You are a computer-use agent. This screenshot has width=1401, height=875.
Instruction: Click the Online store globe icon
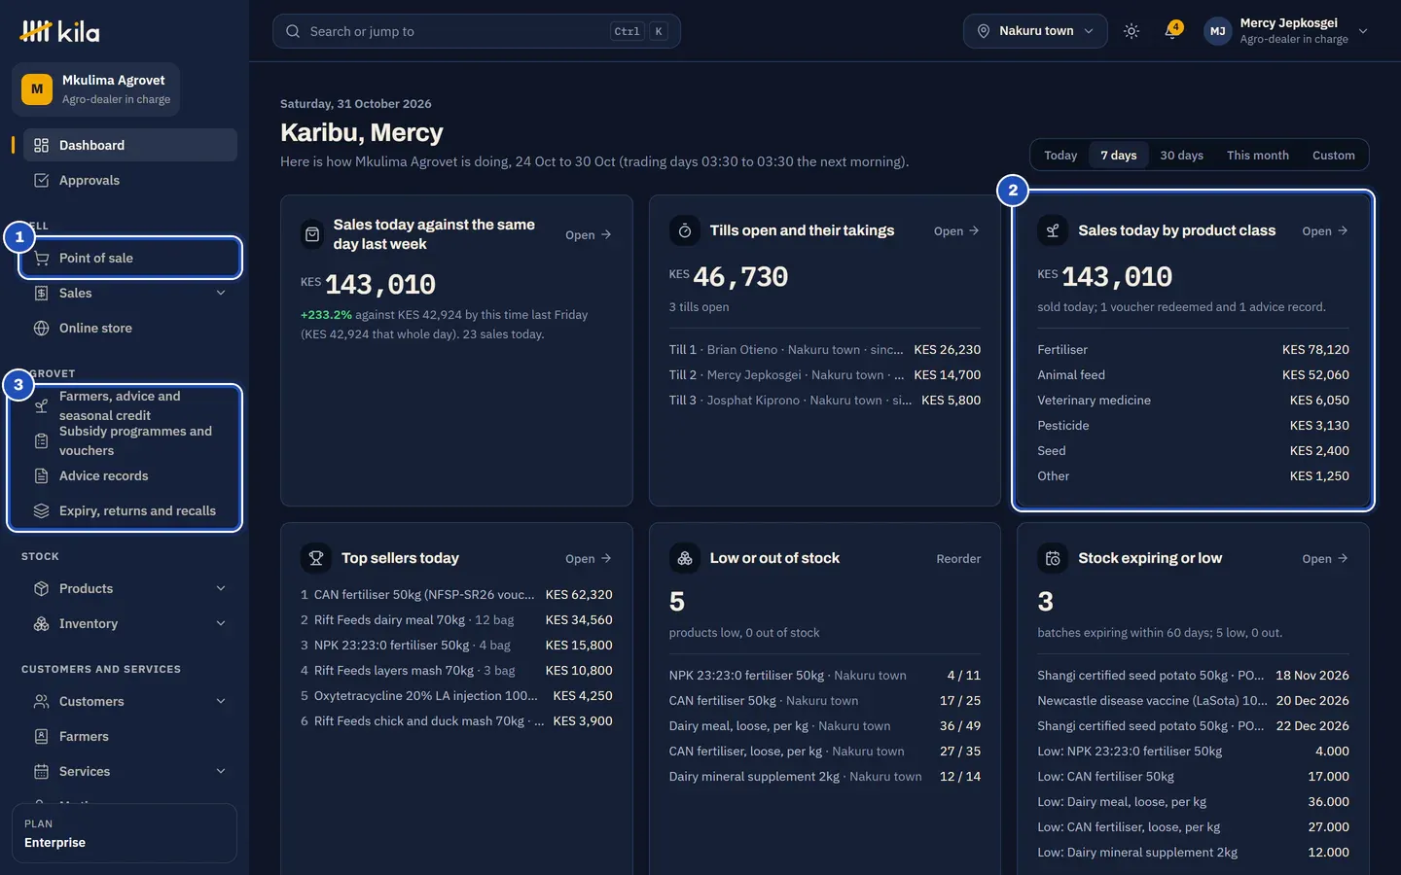41,328
